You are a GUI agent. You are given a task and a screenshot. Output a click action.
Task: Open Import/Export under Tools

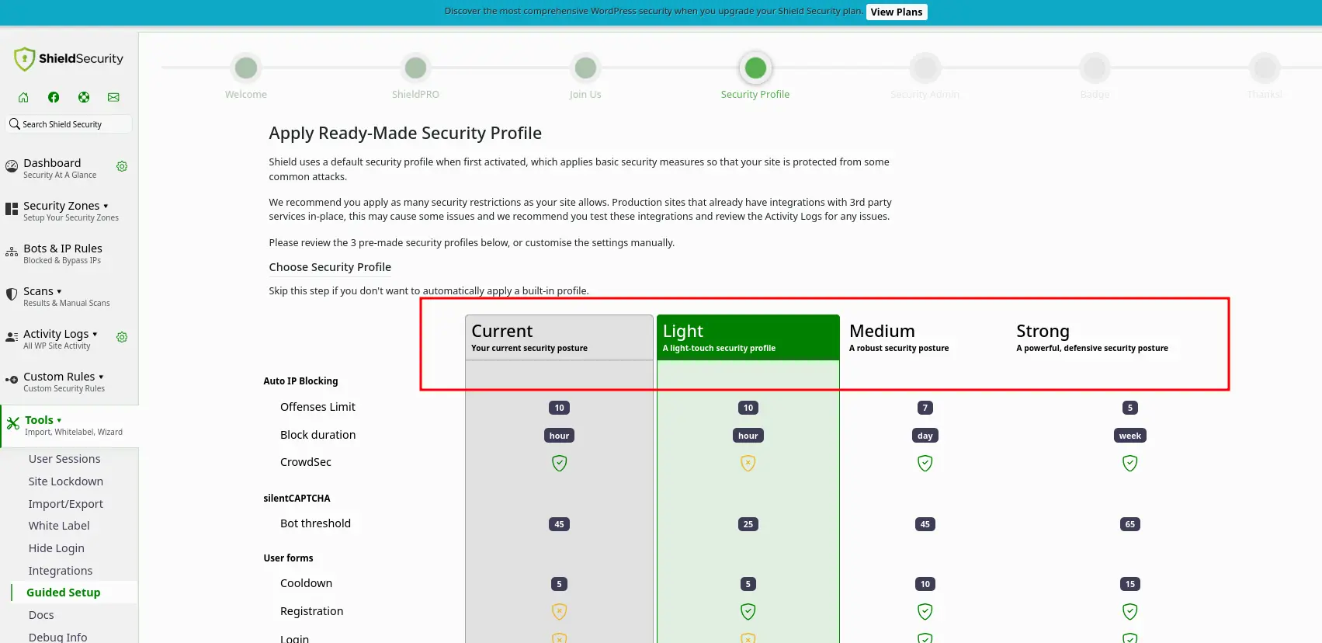(65, 504)
